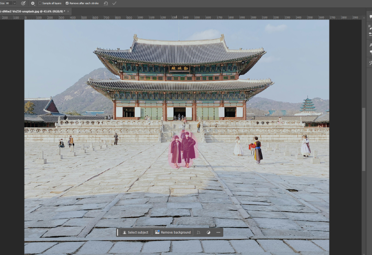The width and height of the screenshot is (372, 255).
Task: Open the glyphs script letter panel icon
Action: (370, 63)
